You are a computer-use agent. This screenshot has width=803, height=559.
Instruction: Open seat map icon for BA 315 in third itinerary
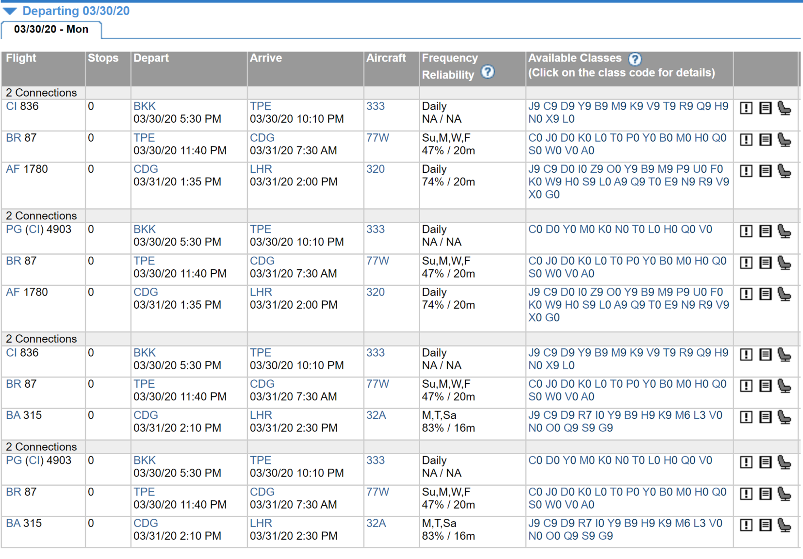785,417
